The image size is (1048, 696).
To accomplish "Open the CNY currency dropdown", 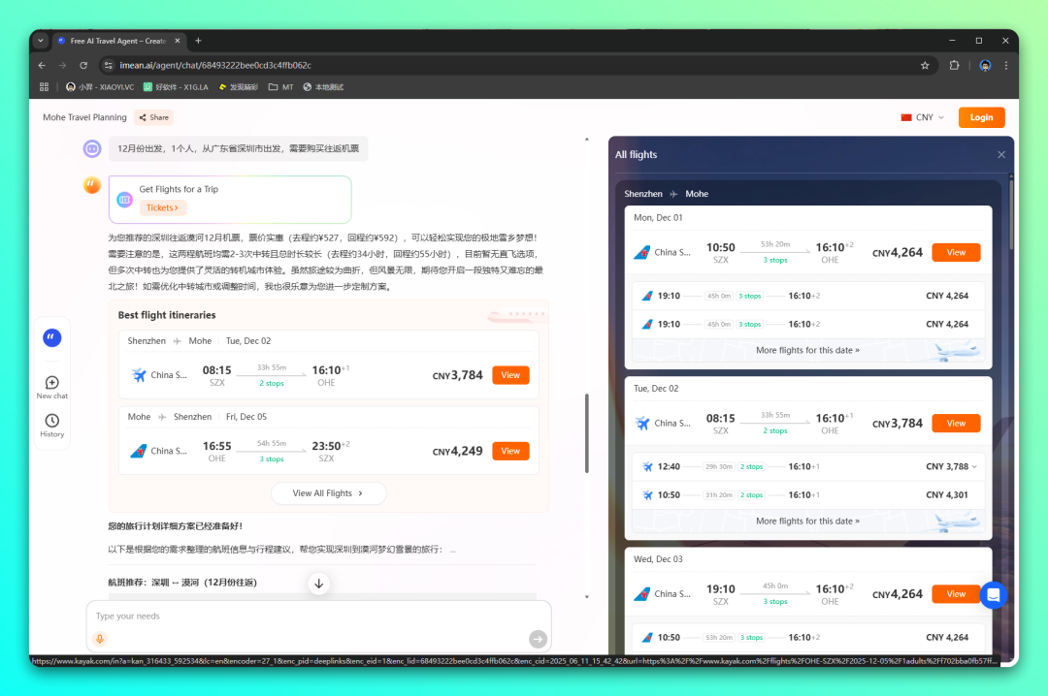I will pos(923,117).
